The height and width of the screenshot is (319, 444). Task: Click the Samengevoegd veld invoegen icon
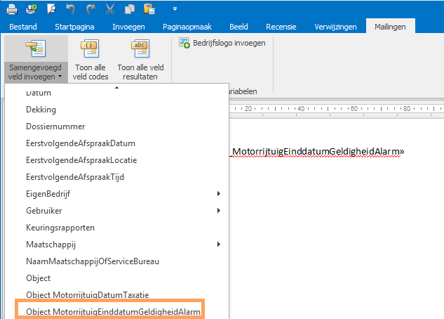pos(36,48)
